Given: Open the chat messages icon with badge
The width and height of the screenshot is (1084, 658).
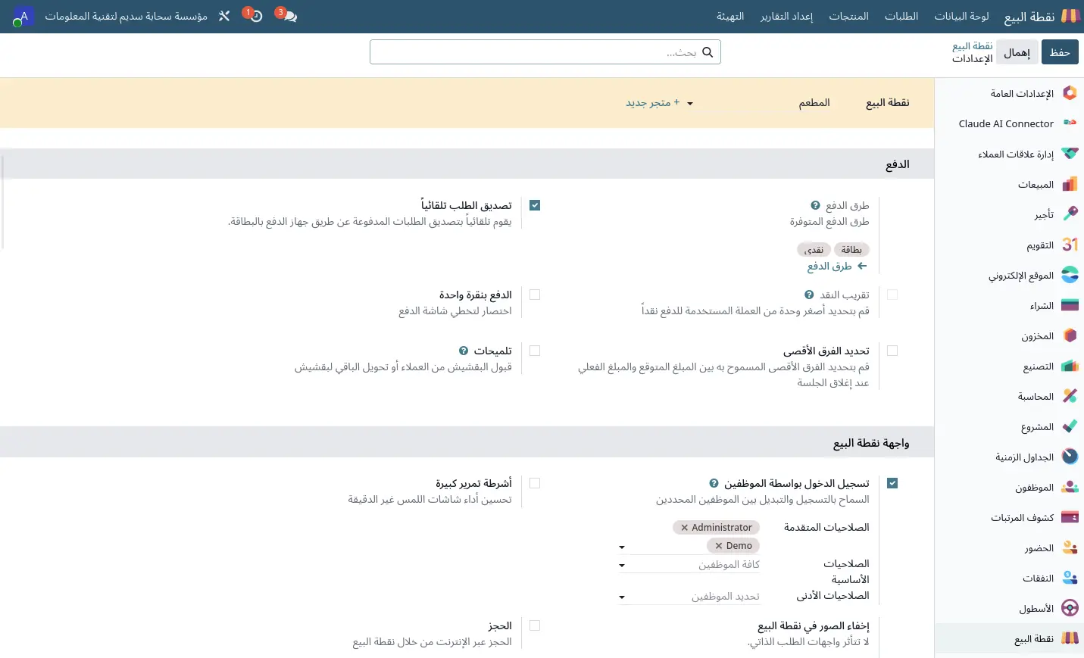Looking at the screenshot, I should click(x=286, y=15).
